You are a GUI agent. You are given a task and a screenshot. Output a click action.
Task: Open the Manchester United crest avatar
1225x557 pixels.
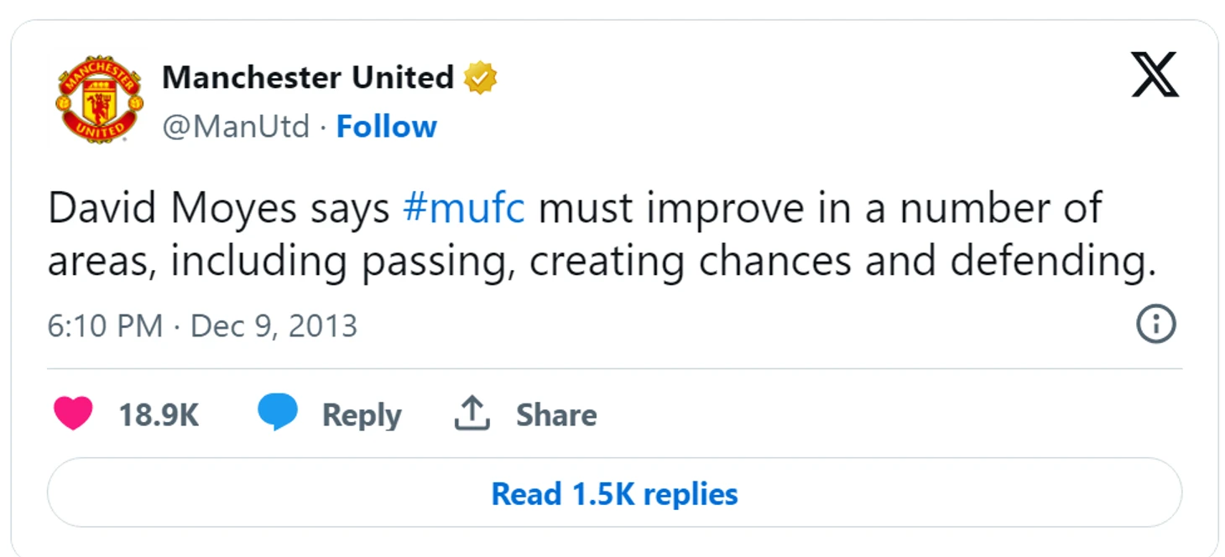[x=99, y=100]
